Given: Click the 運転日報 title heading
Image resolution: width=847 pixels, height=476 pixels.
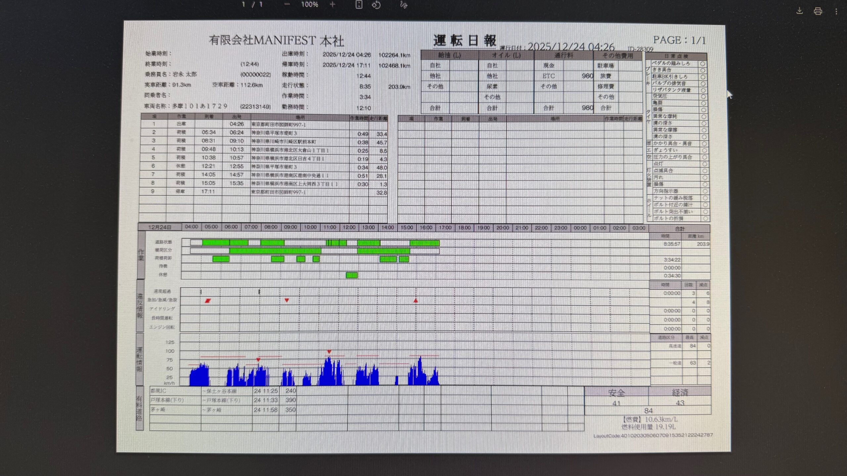Looking at the screenshot, I should tap(465, 41).
